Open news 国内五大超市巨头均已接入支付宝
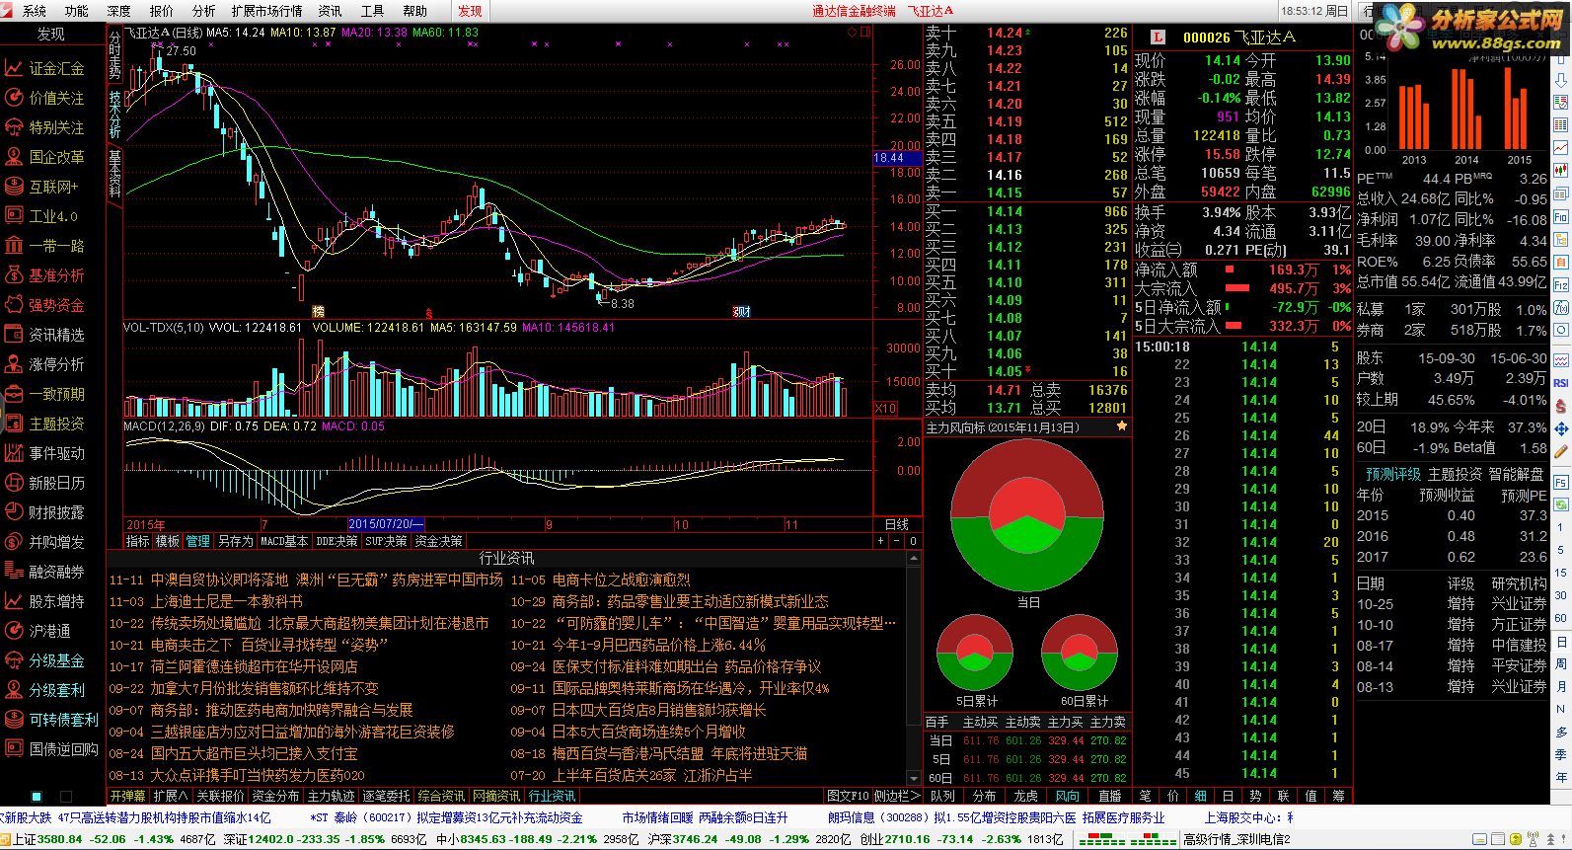This screenshot has height=850, width=1572. pos(254,753)
